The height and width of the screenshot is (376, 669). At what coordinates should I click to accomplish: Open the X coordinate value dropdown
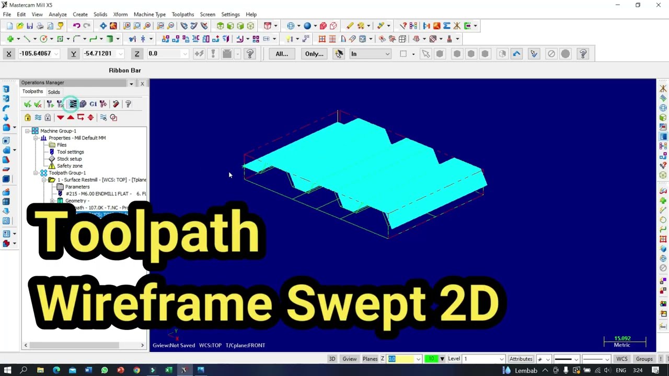pyautogui.click(x=56, y=53)
